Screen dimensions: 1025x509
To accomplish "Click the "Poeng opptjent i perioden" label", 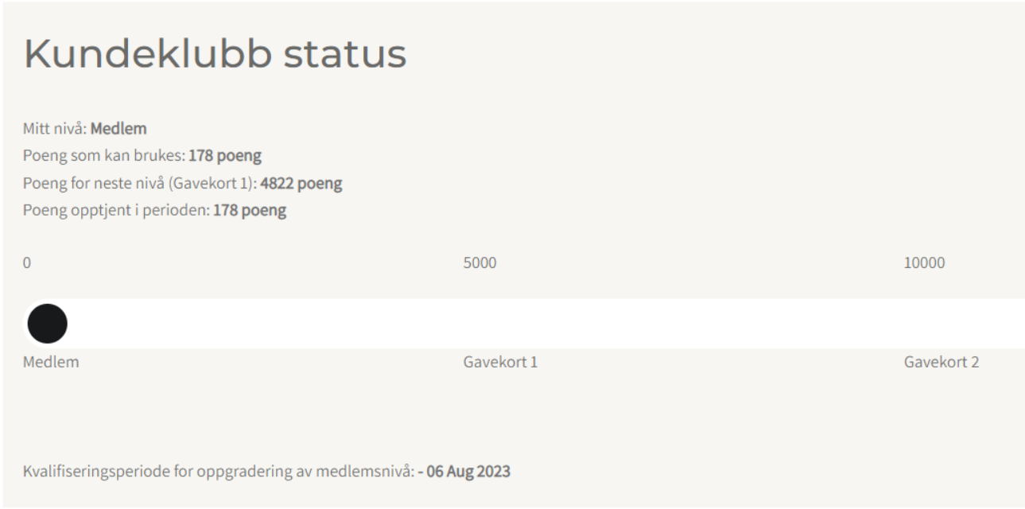I will coord(117,212).
